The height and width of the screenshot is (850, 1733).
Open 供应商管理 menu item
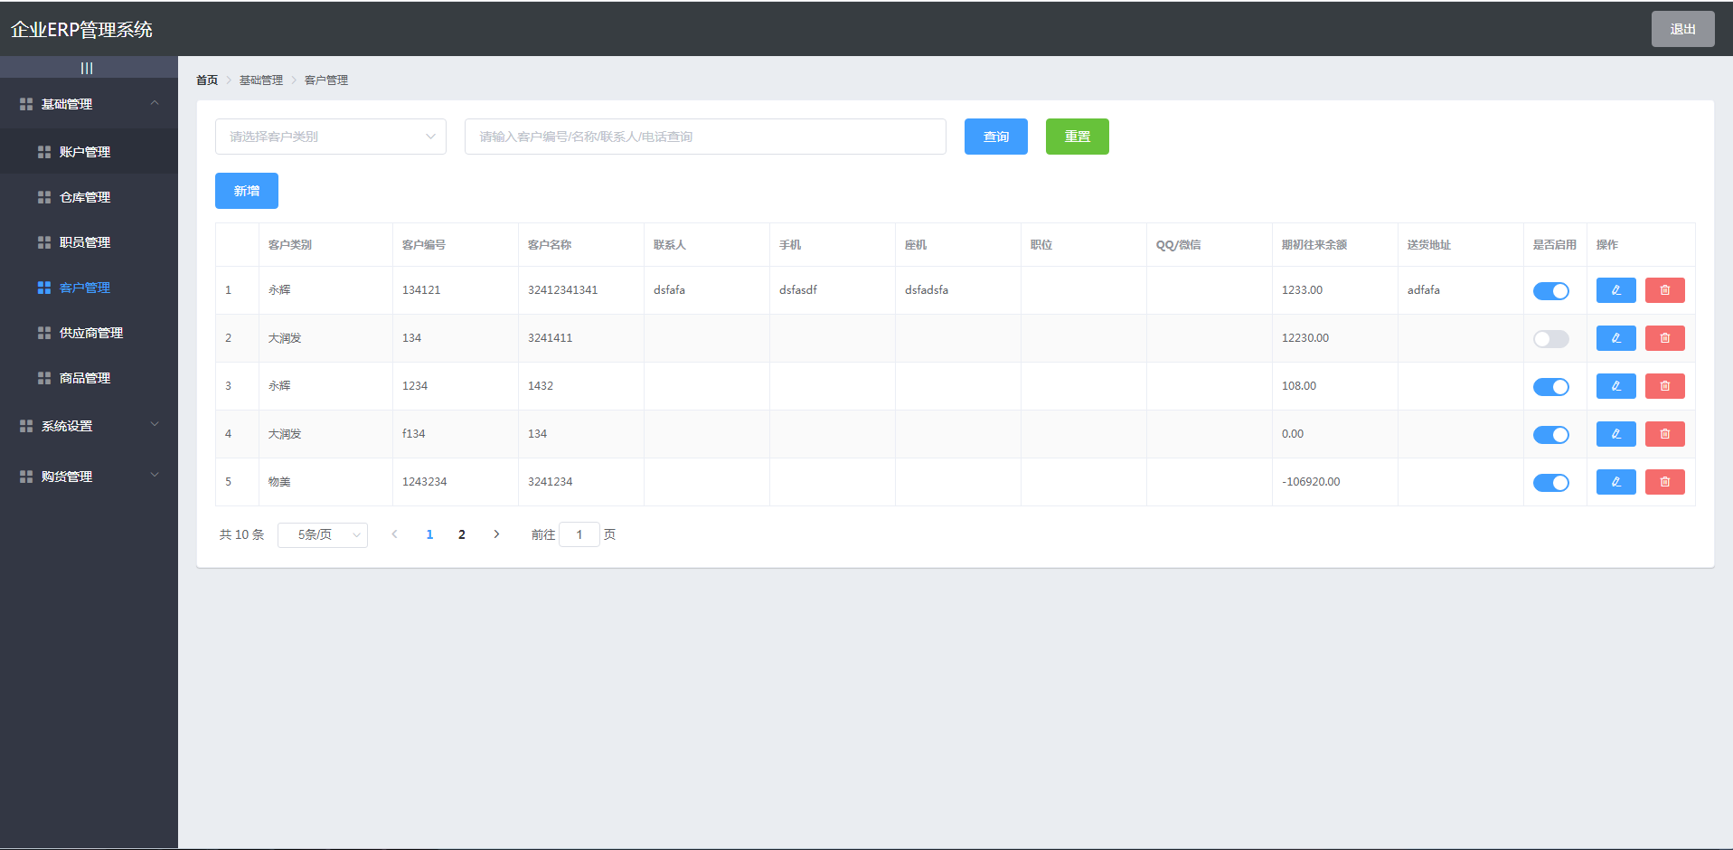(x=89, y=333)
